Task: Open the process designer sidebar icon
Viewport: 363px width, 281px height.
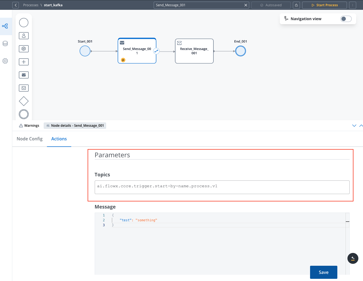Action: tap(5, 26)
